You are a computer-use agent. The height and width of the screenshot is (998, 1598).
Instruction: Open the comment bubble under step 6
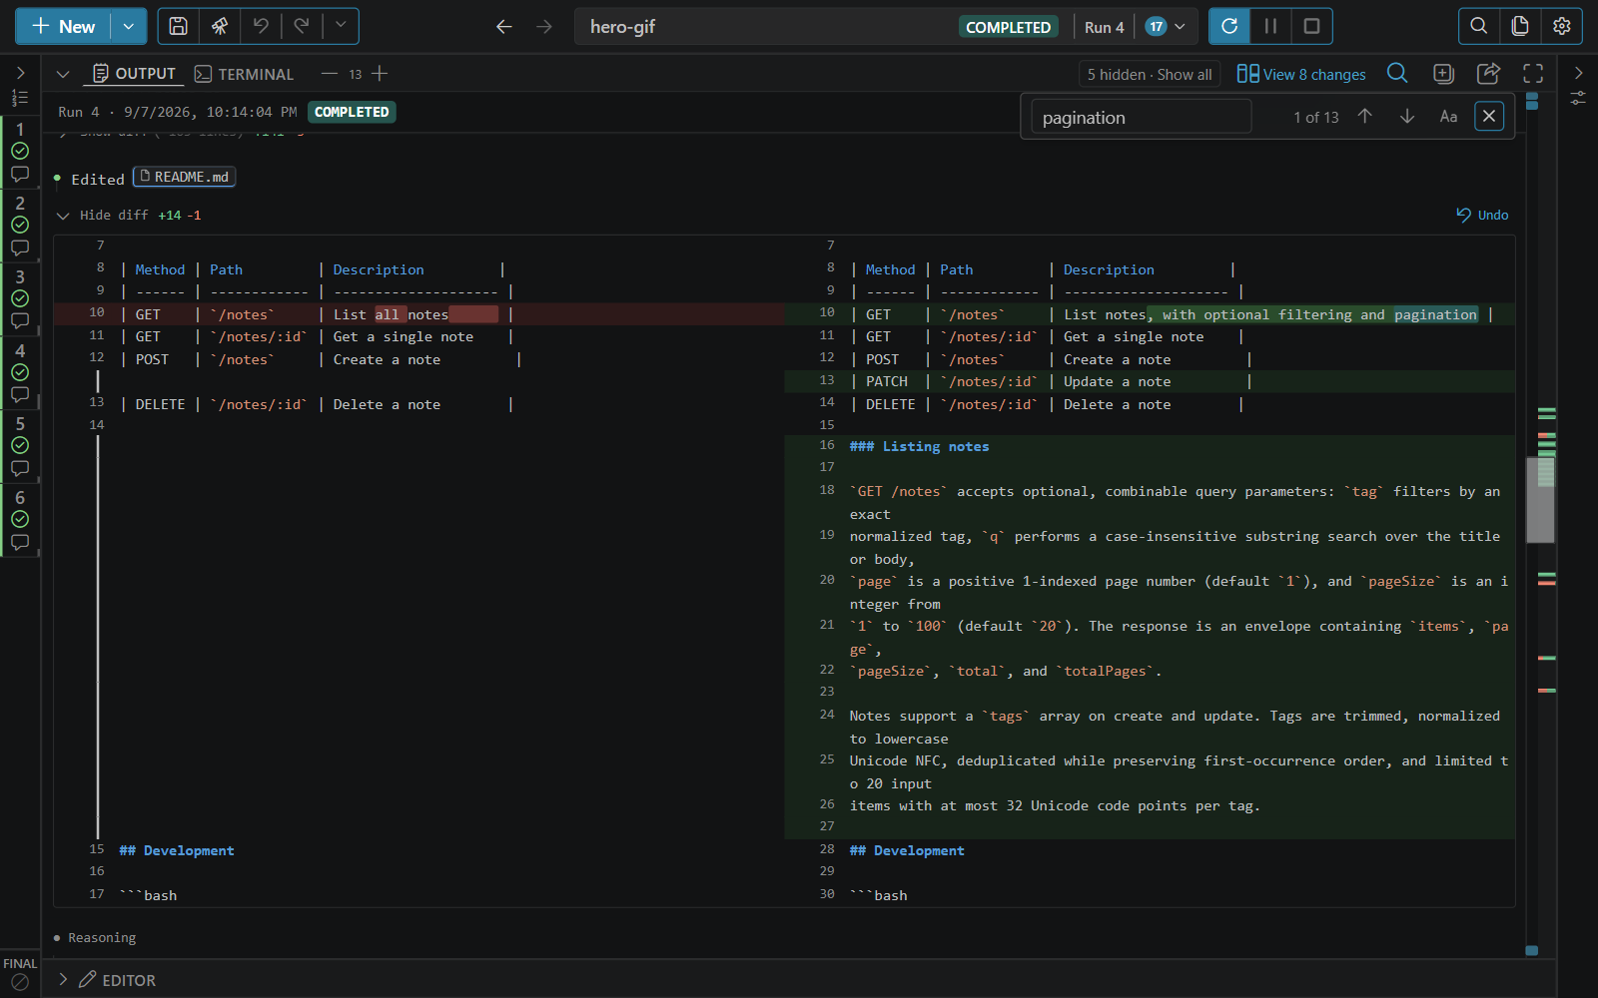pyautogui.click(x=20, y=543)
